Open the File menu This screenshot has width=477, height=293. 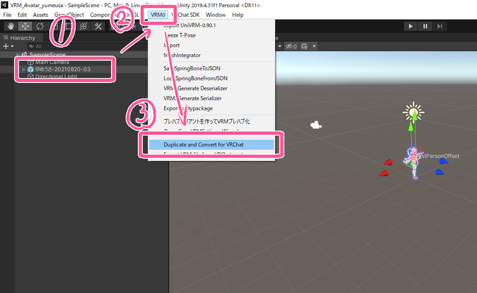7,14
